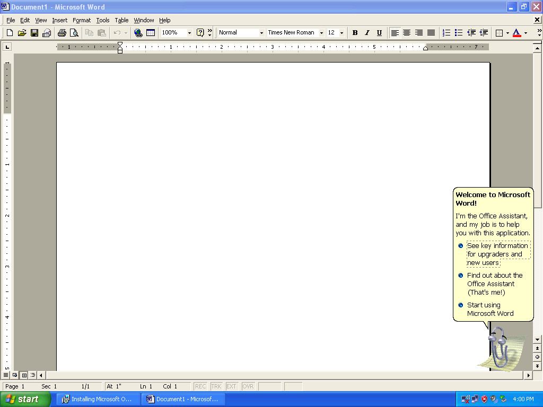Apply outside border to text
Image resolution: width=543 pixels, height=407 pixels.
tap(499, 32)
